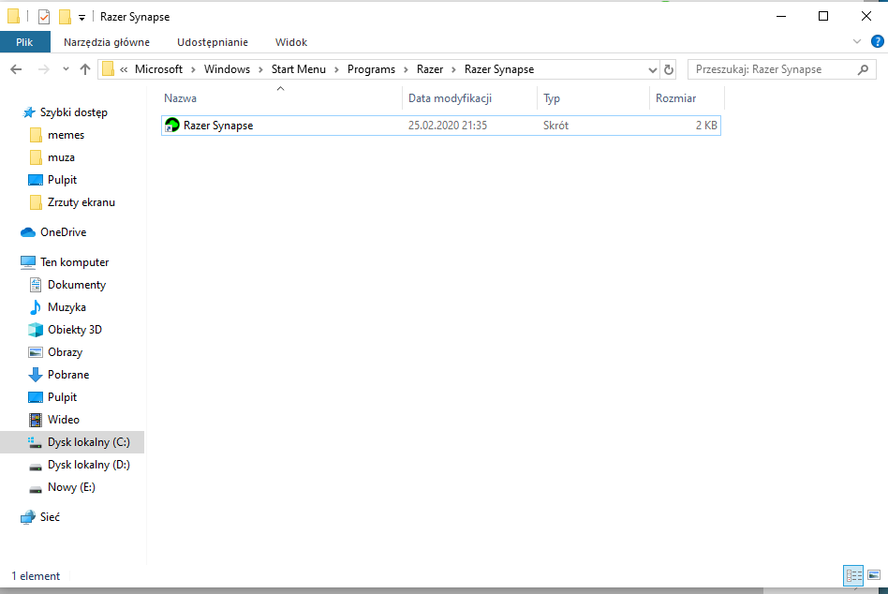Open Szybki dostęp in navigation pane

pyautogui.click(x=74, y=112)
